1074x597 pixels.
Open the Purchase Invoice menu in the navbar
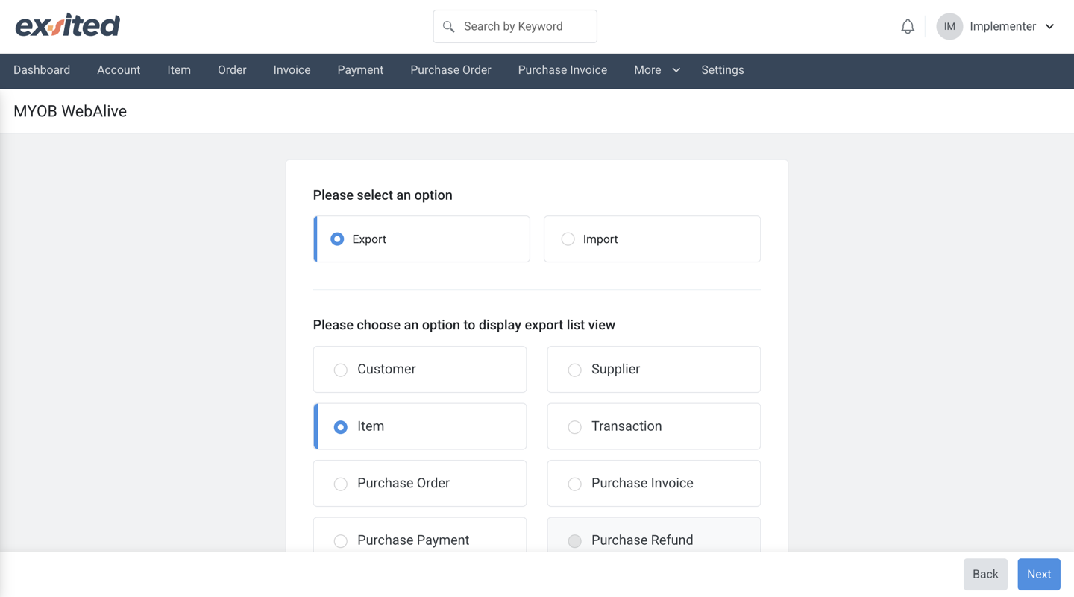coord(562,70)
